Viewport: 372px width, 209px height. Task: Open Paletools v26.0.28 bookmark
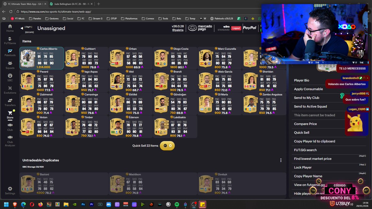point(221,19)
